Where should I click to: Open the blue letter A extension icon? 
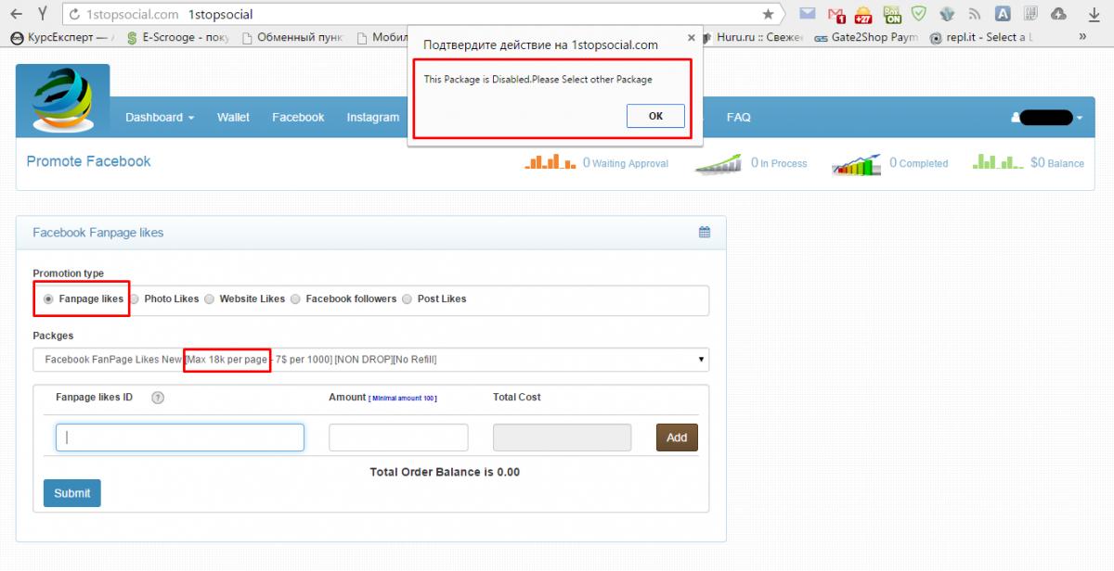(x=1003, y=14)
